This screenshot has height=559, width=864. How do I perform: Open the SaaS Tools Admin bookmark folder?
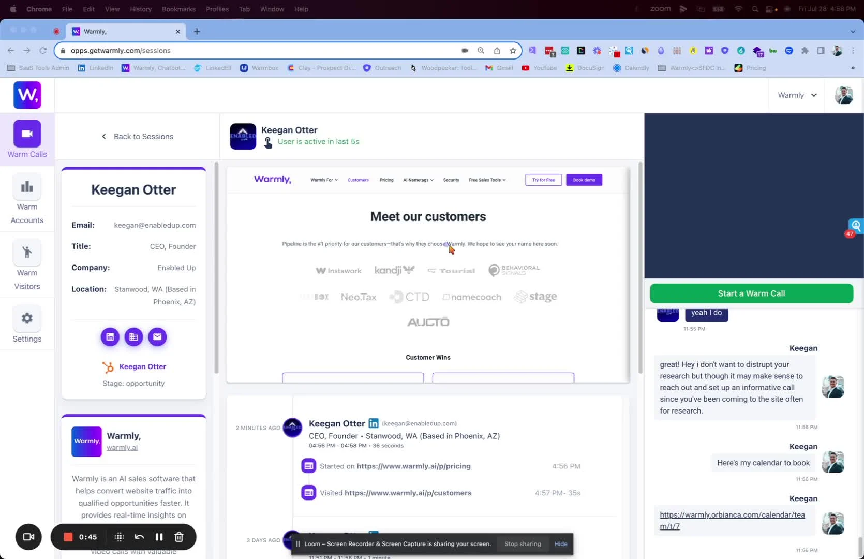(38, 68)
